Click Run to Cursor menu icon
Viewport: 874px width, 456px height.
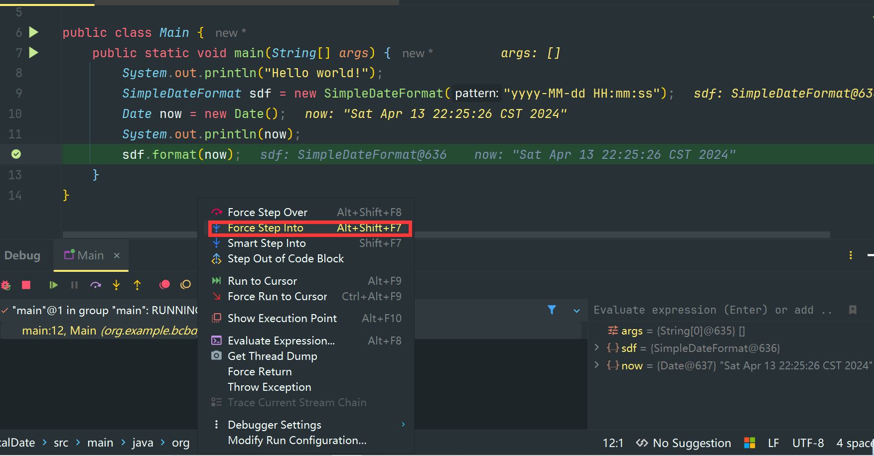(216, 281)
